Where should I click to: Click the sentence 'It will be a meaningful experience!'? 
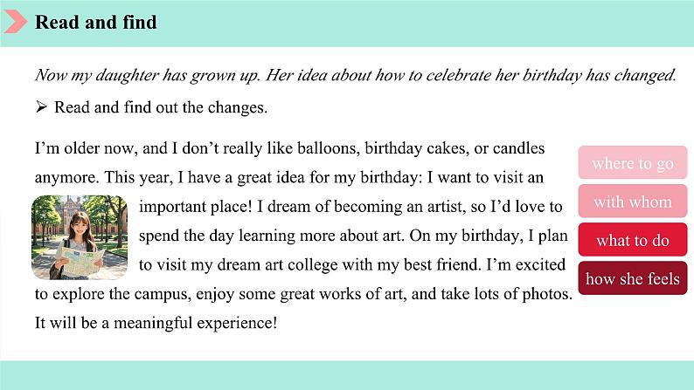[156, 323]
